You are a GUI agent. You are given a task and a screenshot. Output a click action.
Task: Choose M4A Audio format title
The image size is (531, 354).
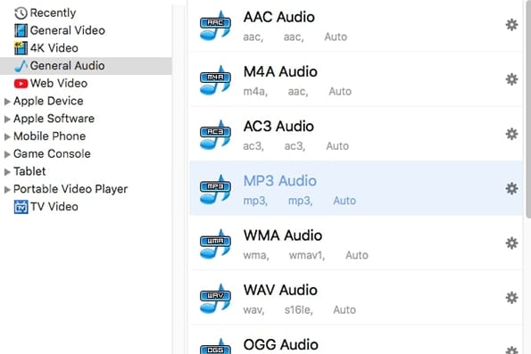(x=280, y=71)
